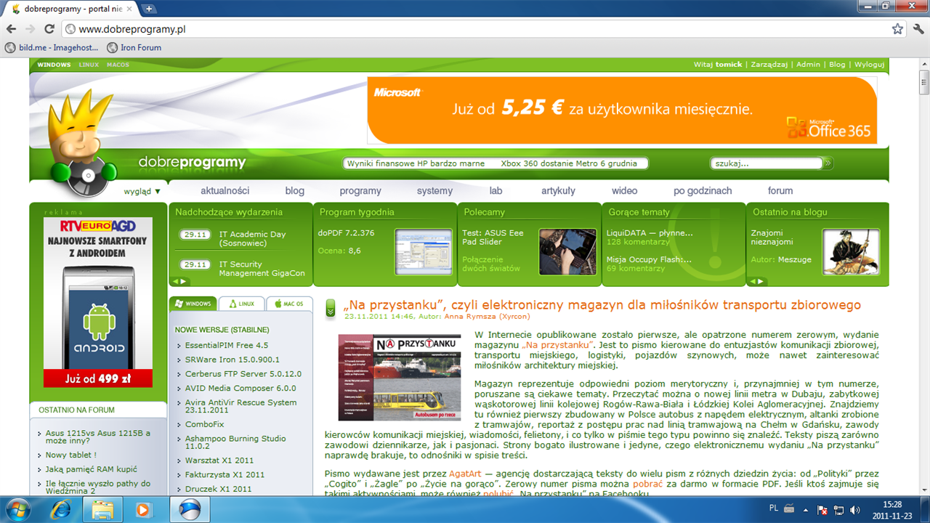Viewport: 930px width, 523px height.
Task: Click the Microsoft Office 365 banner ad
Action: click(622, 110)
